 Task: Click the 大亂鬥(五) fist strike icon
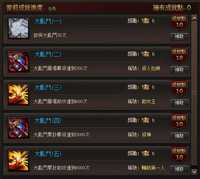pyautogui.click(x=19, y=161)
